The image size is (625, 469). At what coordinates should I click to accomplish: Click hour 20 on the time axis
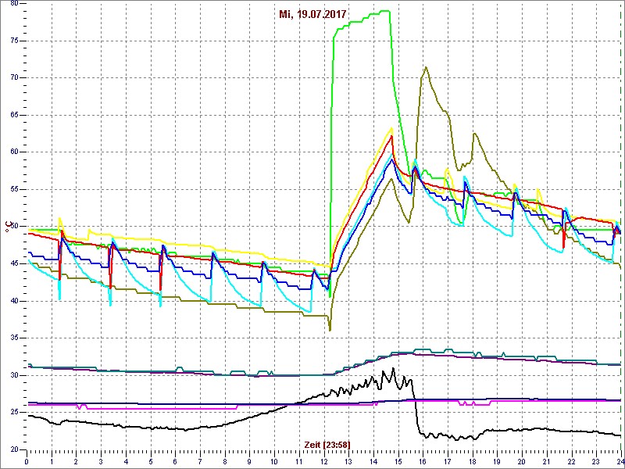pyautogui.click(x=521, y=461)
